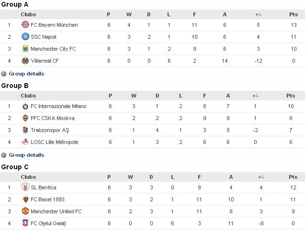Click the Manchester United FC crest
305x230 pixels.
coord(25,211)
